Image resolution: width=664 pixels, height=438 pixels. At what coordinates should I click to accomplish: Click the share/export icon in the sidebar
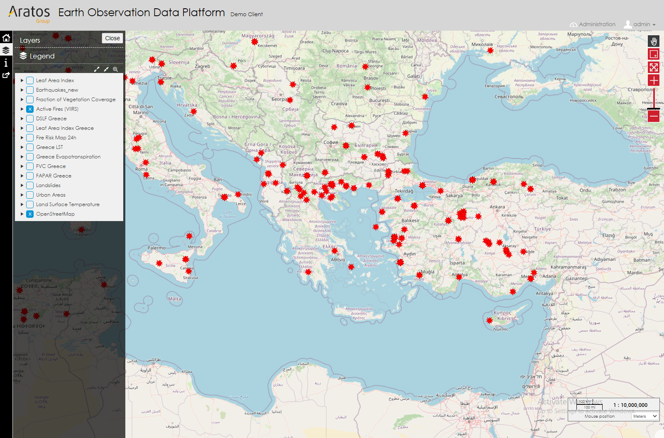(6, 75)
